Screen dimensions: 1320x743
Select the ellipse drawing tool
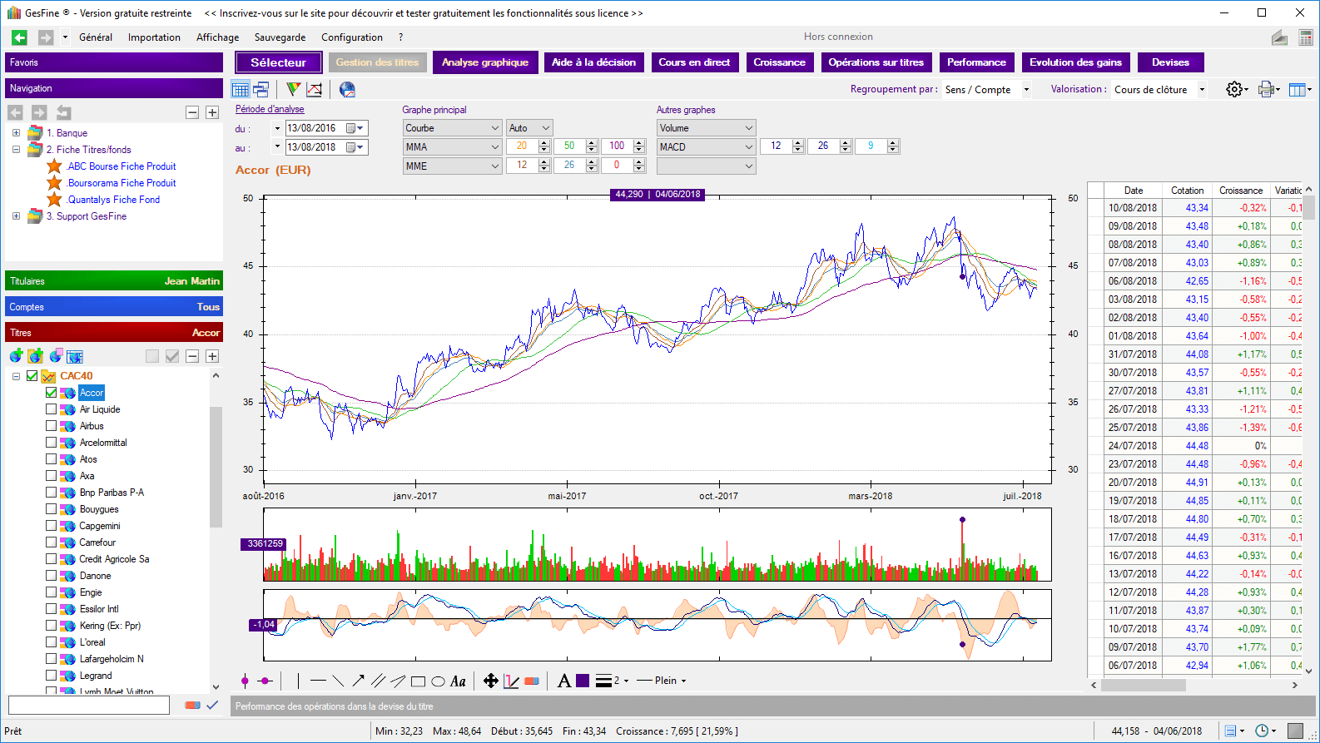coord(438,681)
